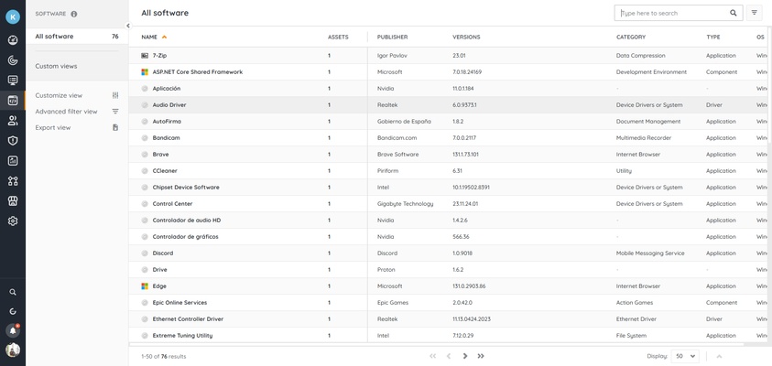Open the software code-window icon in sidebar

13,101
